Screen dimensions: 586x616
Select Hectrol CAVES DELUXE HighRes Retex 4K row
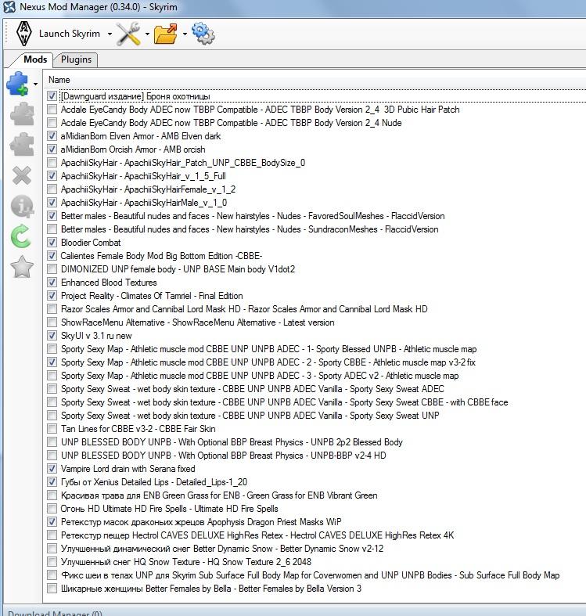(257, 535)
